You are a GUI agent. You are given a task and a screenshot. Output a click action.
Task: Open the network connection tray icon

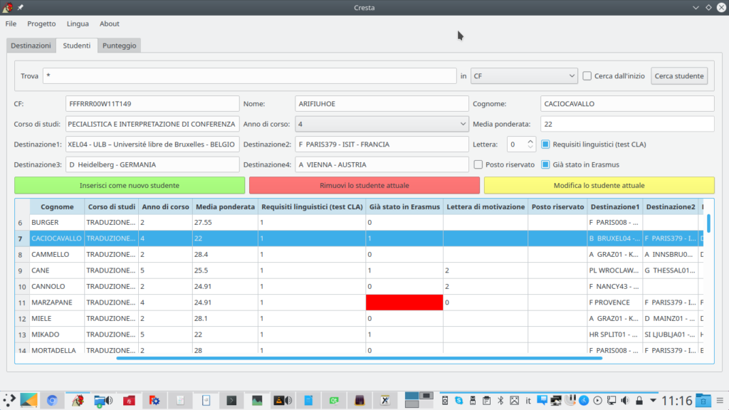pyautogui.click(x=612, y=401)
